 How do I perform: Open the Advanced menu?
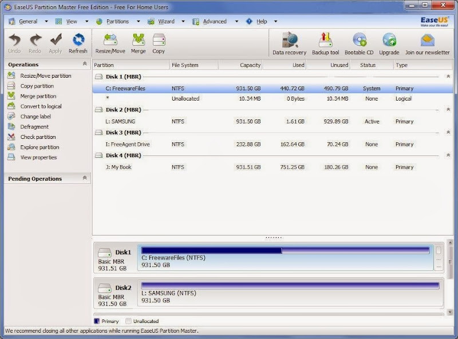tap(215, 21)
